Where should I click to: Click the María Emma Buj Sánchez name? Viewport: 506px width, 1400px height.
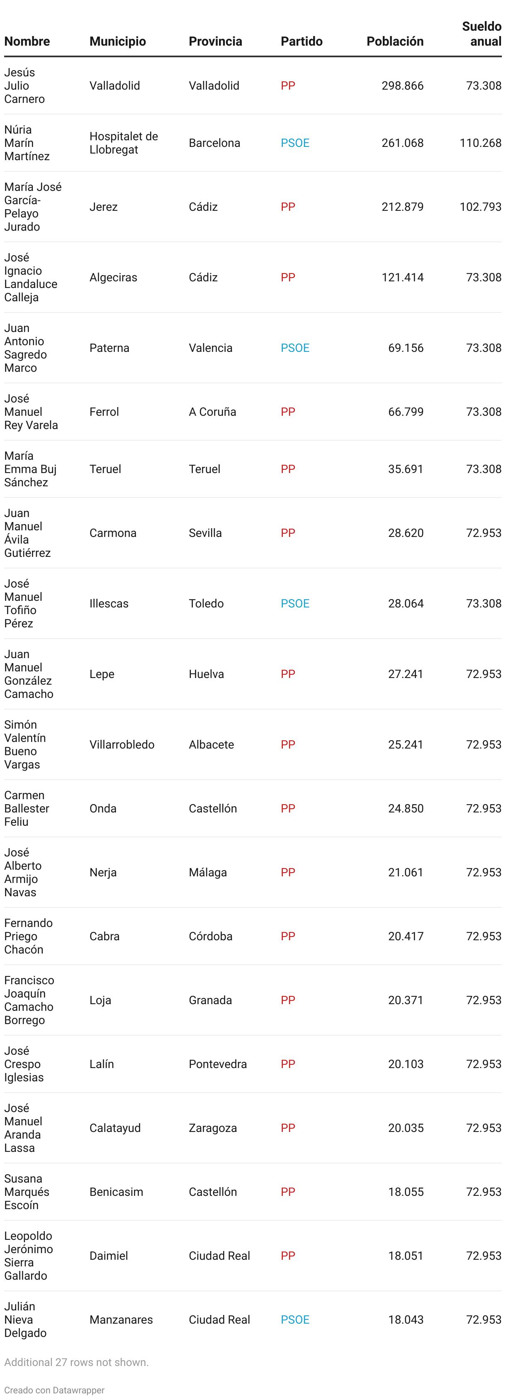pyautogui.click(x=30, y=469)
